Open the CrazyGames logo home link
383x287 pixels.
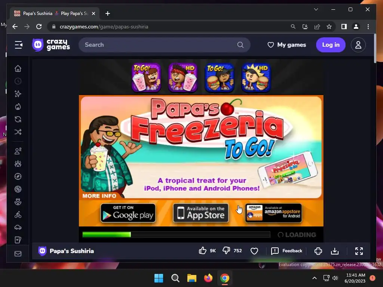point(51,45)
